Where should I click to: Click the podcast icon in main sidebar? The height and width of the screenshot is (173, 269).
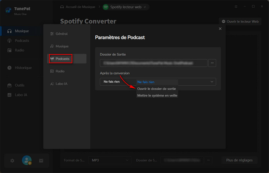10,41
